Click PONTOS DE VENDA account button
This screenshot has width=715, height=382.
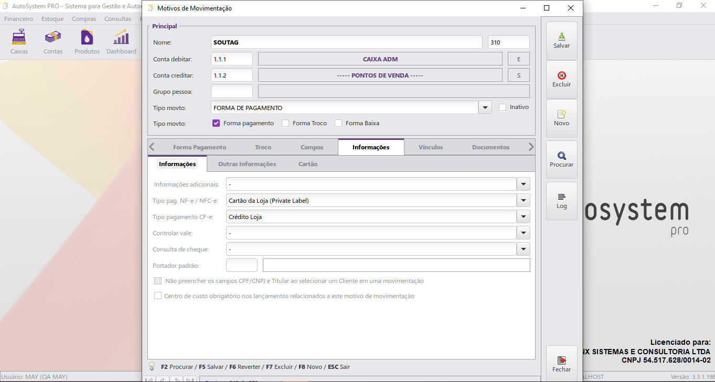point(380,75)
